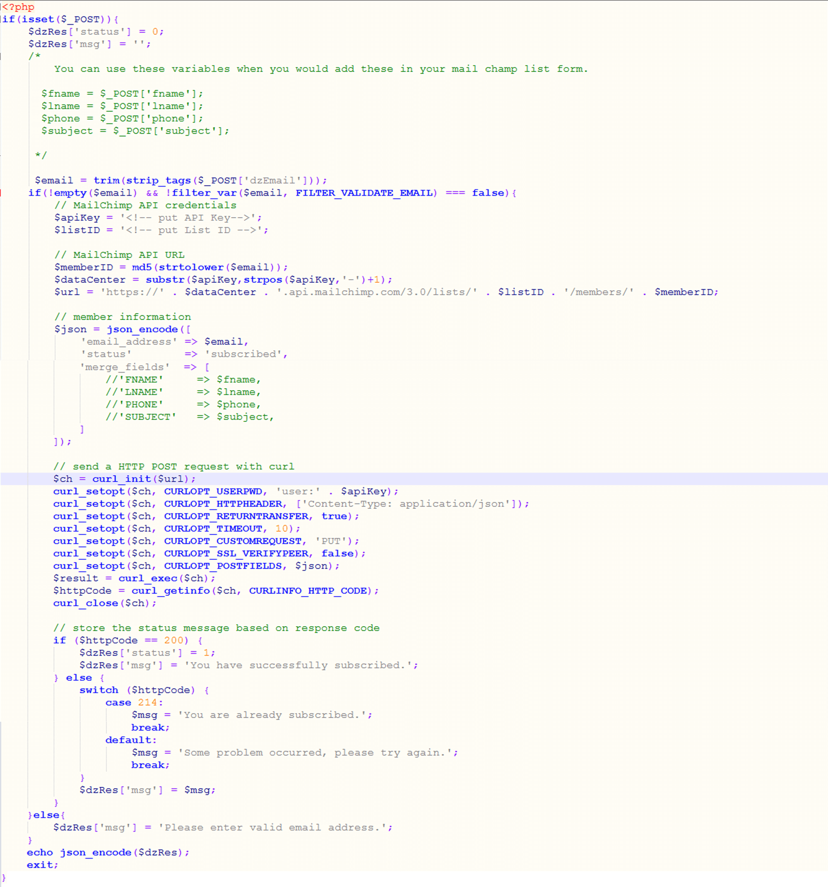The height and width of the screenshot is (887, 828).
Task: Click the strip_tags function call
Action: [159, 180]
